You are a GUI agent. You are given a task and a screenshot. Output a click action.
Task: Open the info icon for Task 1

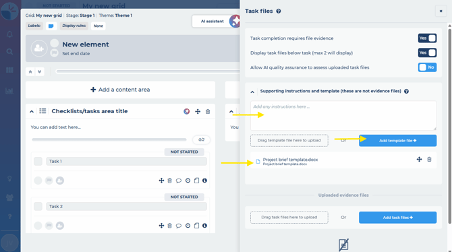click(x=204, y=181)
